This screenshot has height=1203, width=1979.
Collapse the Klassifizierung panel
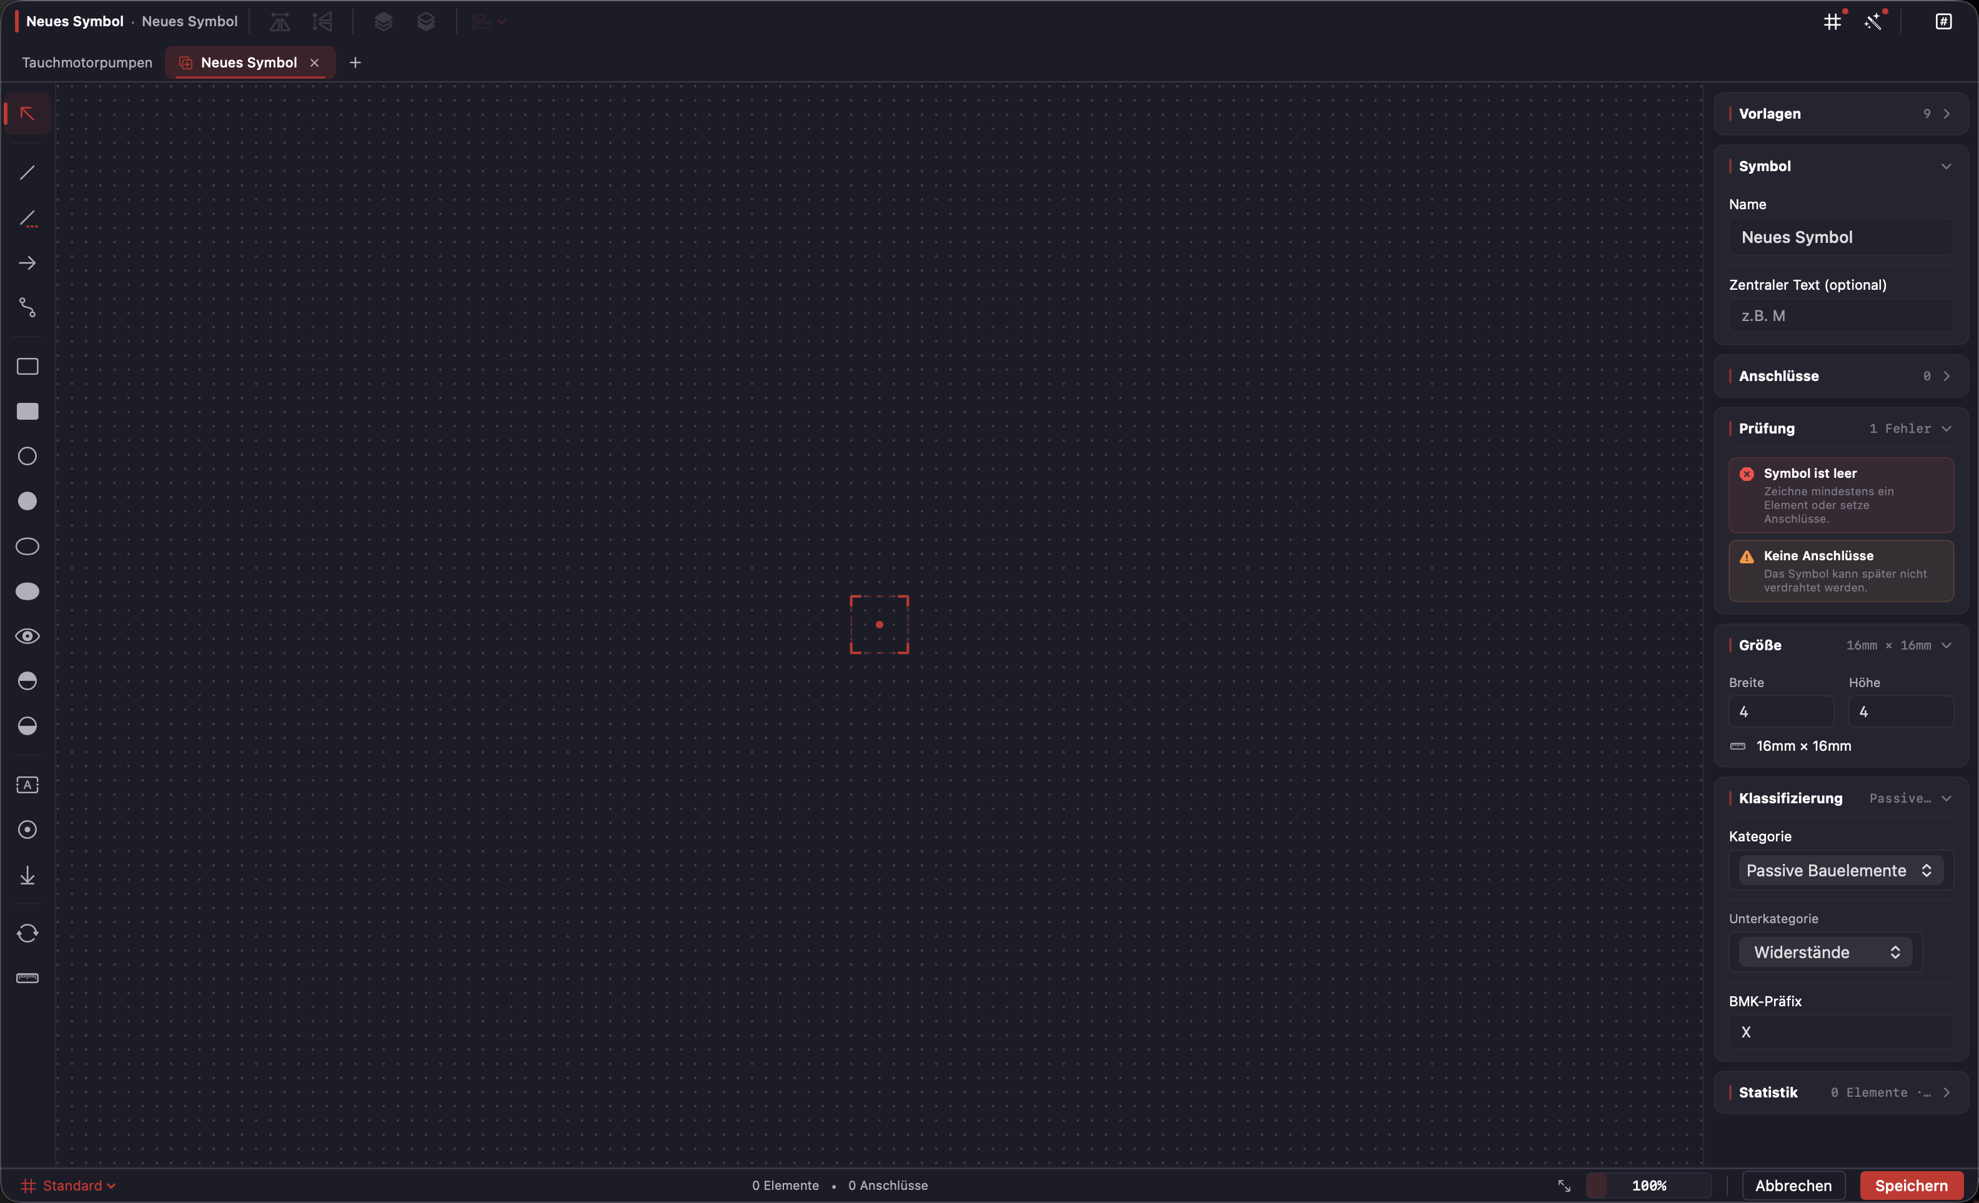1841,798
